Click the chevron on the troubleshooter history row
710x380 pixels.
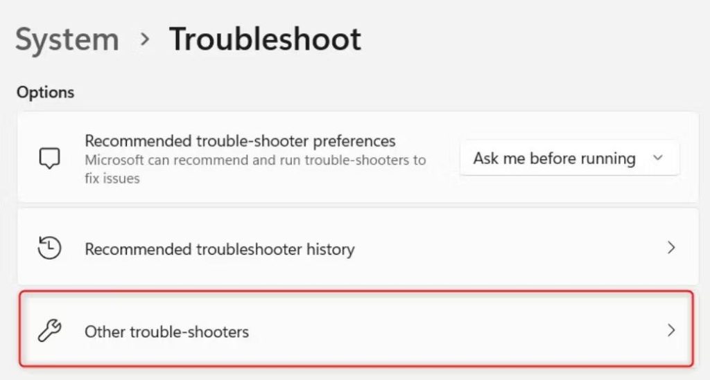[x=670, y=248]
